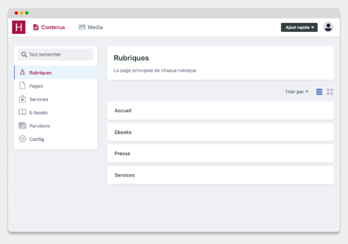The height and width of the screenshot is (244, 348).
Task: Open the Presse rubrique row
Action: 221,154
